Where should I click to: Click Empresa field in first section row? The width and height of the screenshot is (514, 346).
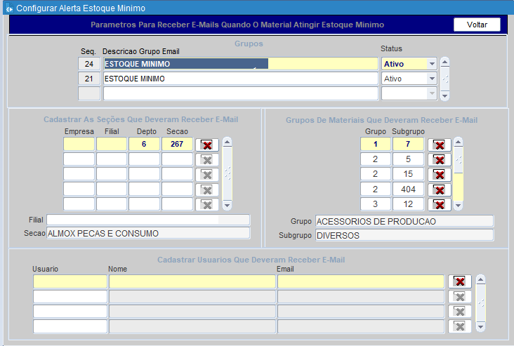tap(79, 144)
